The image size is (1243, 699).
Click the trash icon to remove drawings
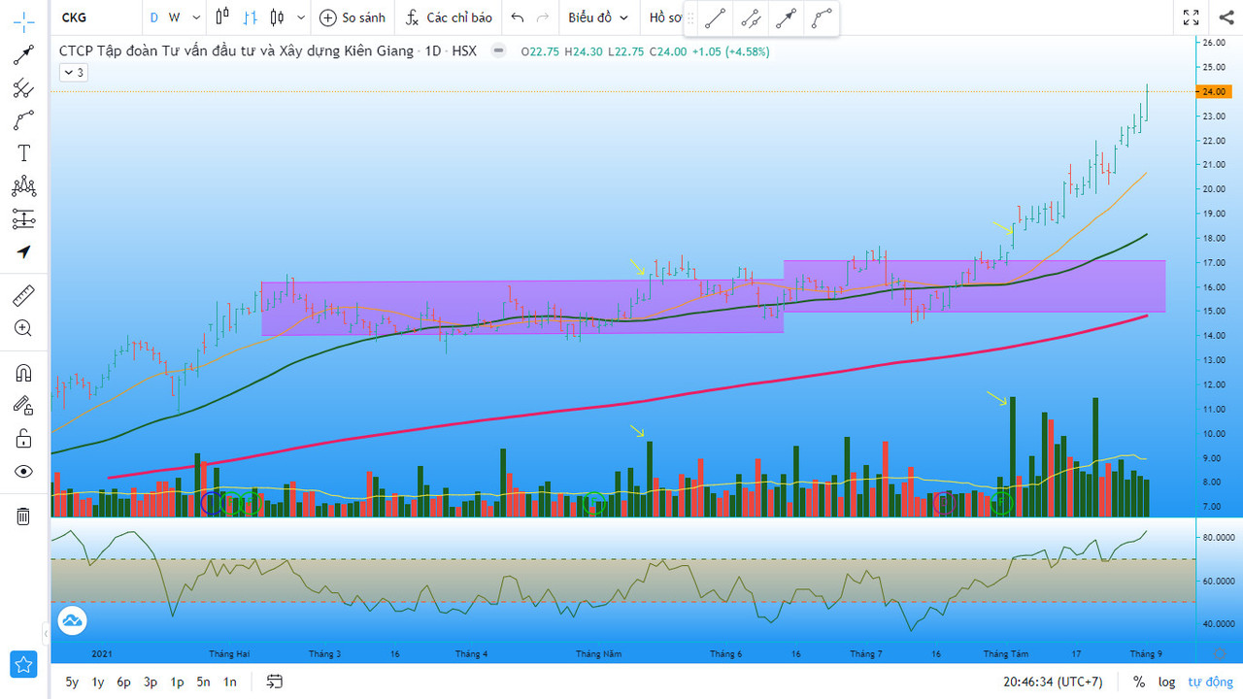[23, 516]
